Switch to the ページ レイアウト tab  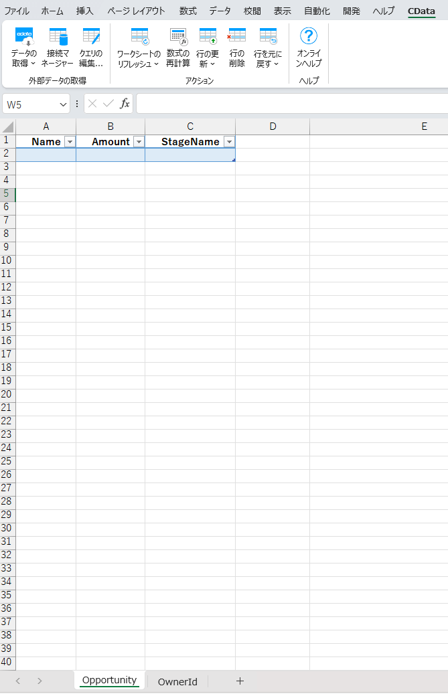coord(137,11)
